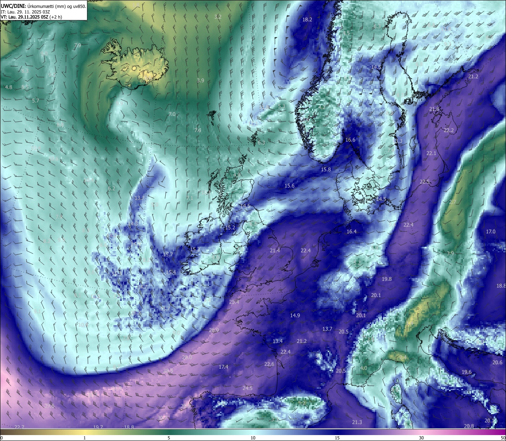
Task: Click the 22.6 value on the map
Action: (x=269, y=364)
